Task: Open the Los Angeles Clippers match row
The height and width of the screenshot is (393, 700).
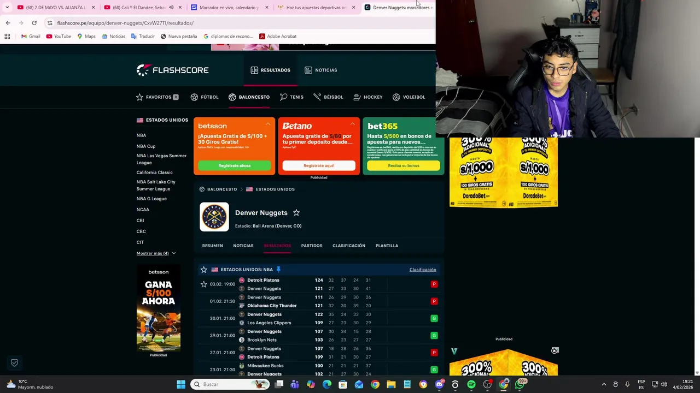Action: (x=319, y=318)
